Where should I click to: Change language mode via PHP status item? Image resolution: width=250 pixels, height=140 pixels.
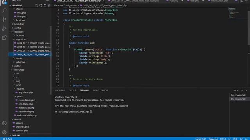point(235,139)
